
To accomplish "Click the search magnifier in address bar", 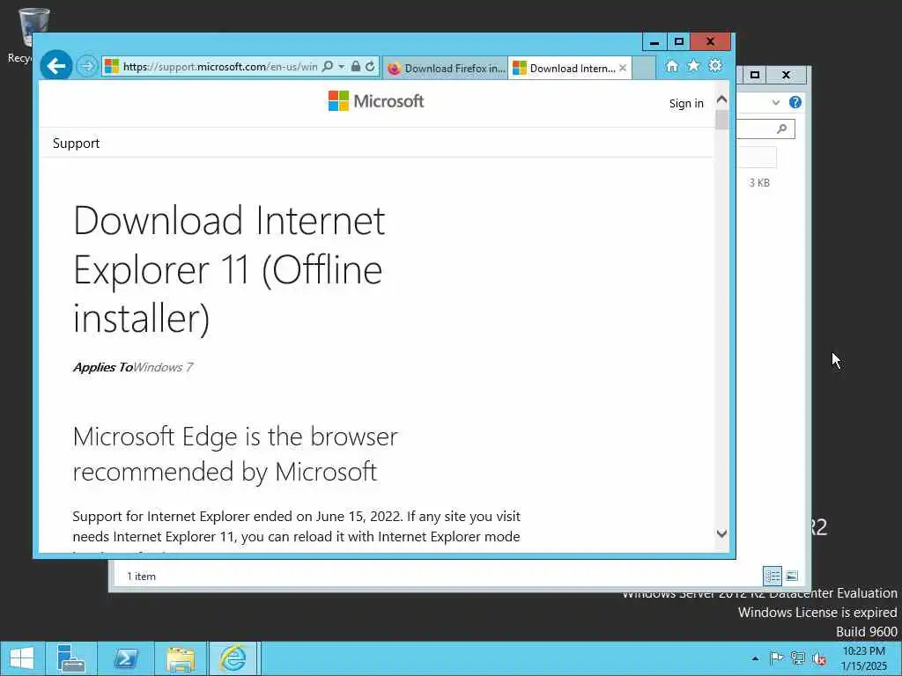I will point(328,67).
